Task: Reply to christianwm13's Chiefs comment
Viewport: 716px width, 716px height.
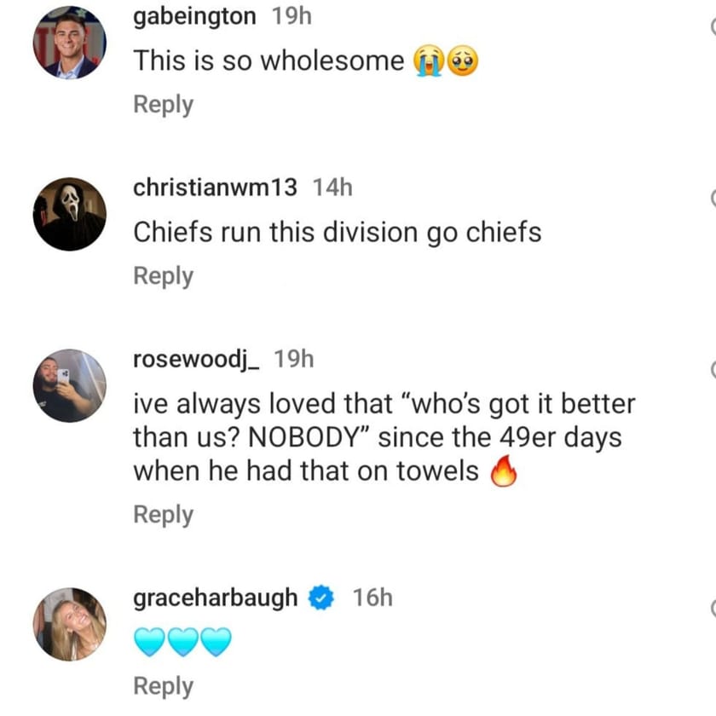Action: click(x=162, y=275)
